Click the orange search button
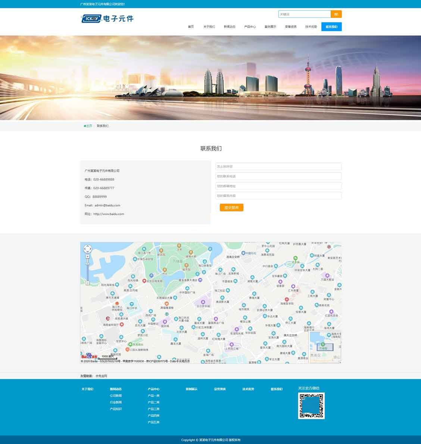Screen dimensions: 421x444 click(x=336, y=14)
